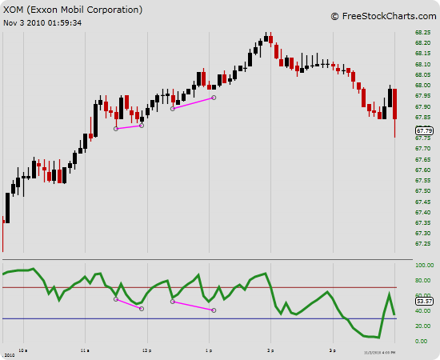Click the 100.00 indicator scale label
440x360 pixels.
424,266
